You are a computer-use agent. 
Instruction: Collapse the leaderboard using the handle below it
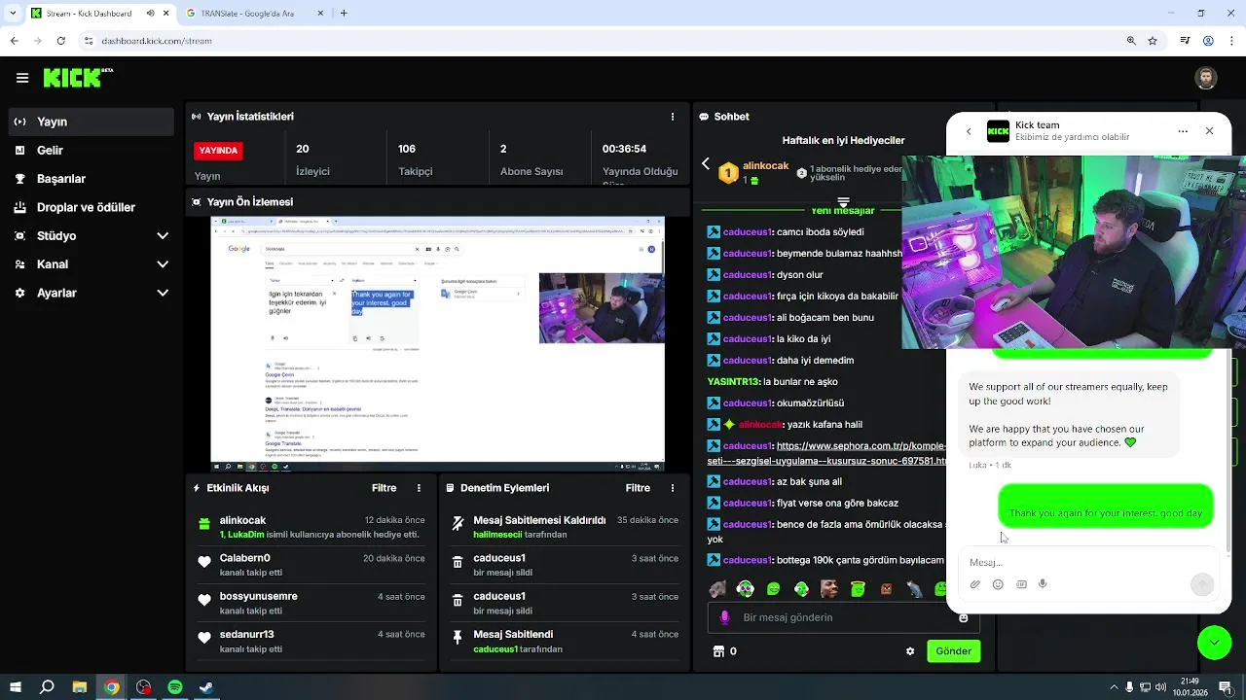click(x=843, y=202)
